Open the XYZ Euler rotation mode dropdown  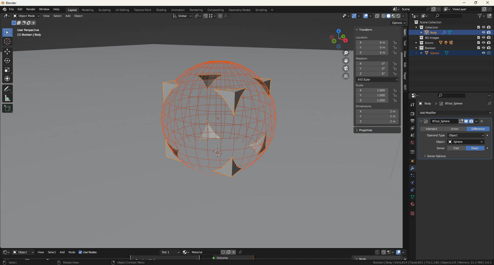(x=377, y=80)
